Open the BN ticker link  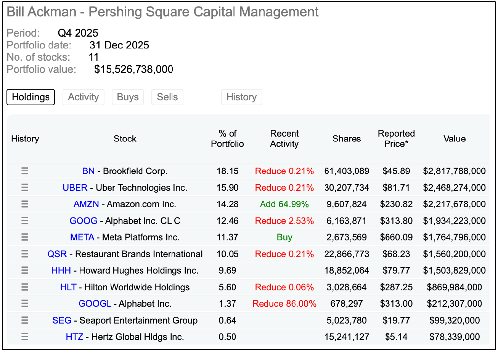coord(88,171)
